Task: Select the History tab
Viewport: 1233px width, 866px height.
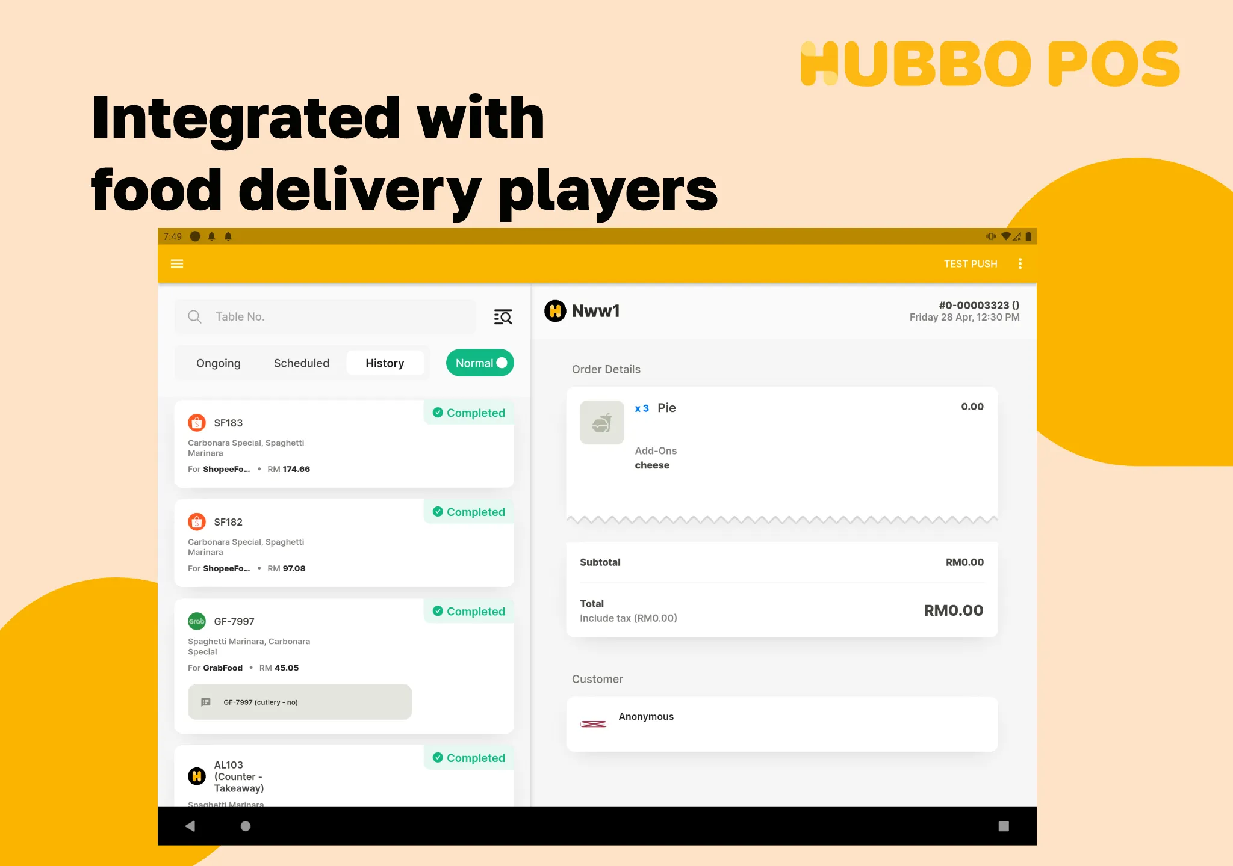Action: [x=386, y=363]
